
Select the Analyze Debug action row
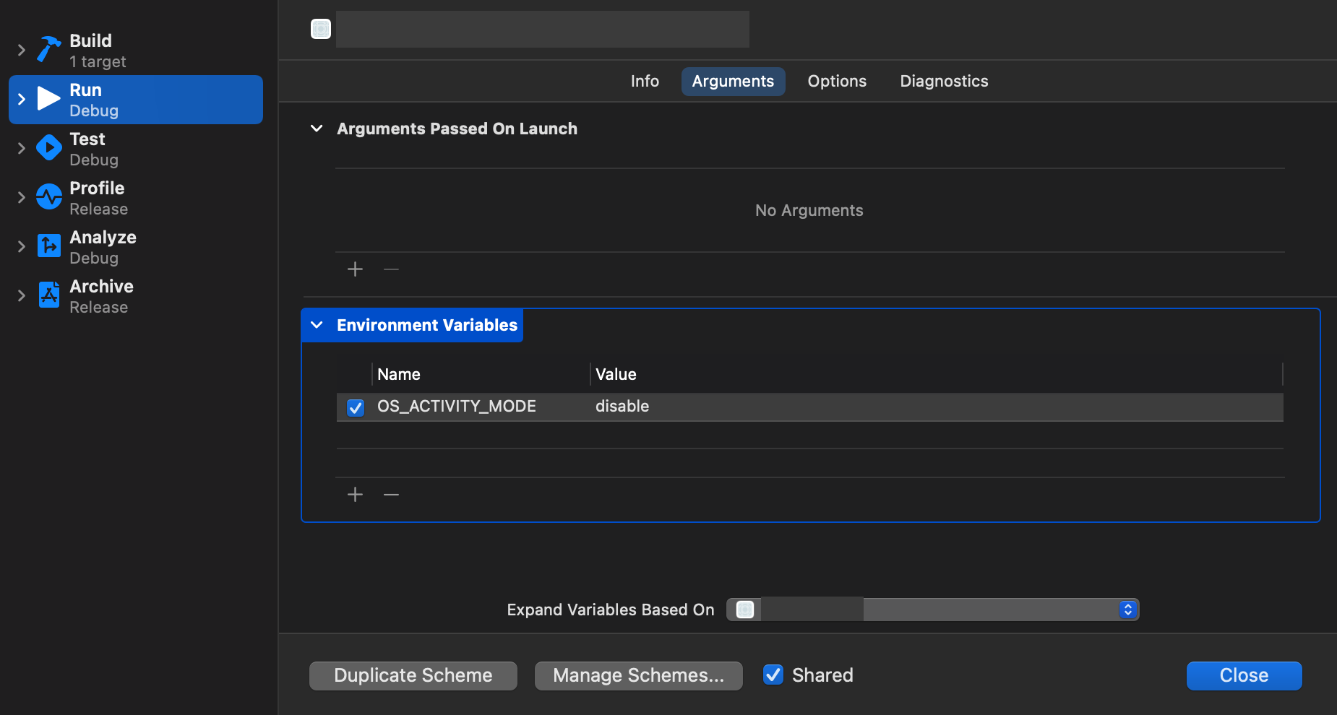136,247
